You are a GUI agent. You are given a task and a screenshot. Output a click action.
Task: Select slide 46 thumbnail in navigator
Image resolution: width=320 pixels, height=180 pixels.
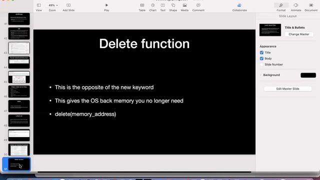[x=19, y=91]
